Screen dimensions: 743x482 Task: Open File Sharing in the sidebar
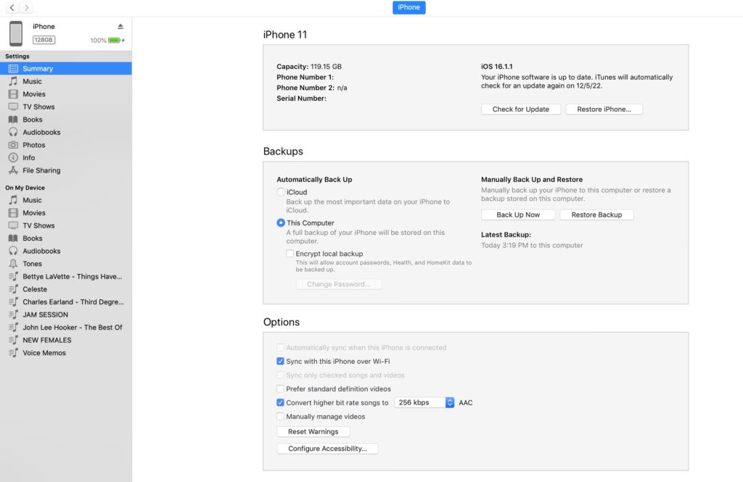pyautogui.click(x=41, y=170)
